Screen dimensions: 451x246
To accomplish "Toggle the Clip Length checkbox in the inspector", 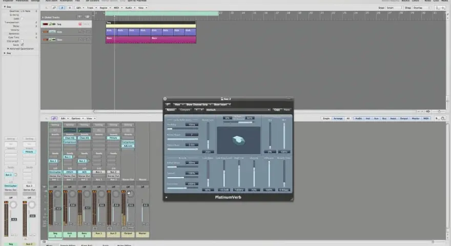I will 22,41.
